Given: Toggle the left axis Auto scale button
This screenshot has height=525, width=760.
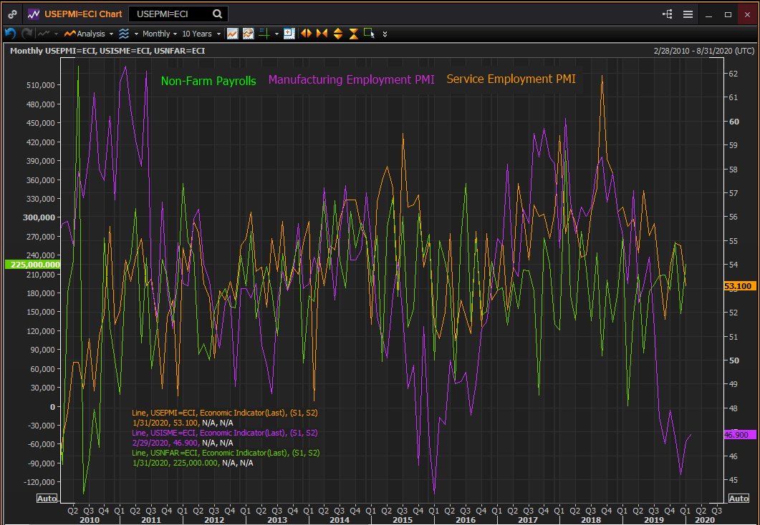Looking at the screenshot, I should coord(47,499).
